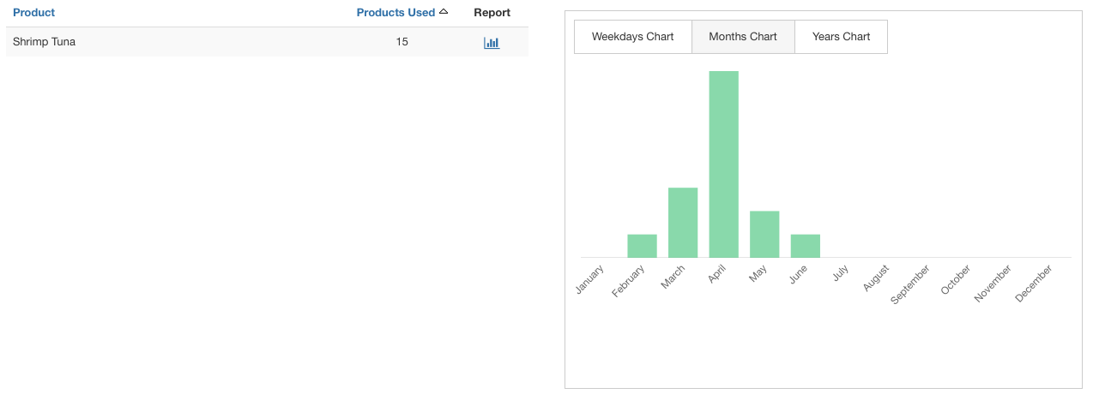
Task: Click the products used value 15
Action: [x=402, y=42]
